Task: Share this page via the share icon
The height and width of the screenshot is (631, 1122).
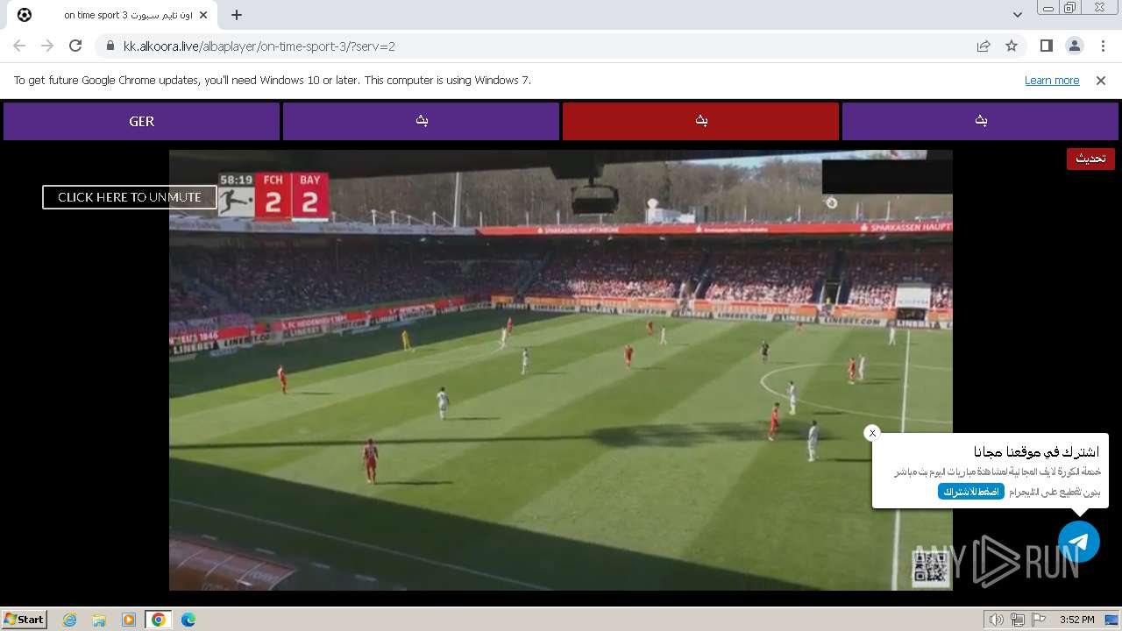Action: pyautogui.click(x=984, y=46)
